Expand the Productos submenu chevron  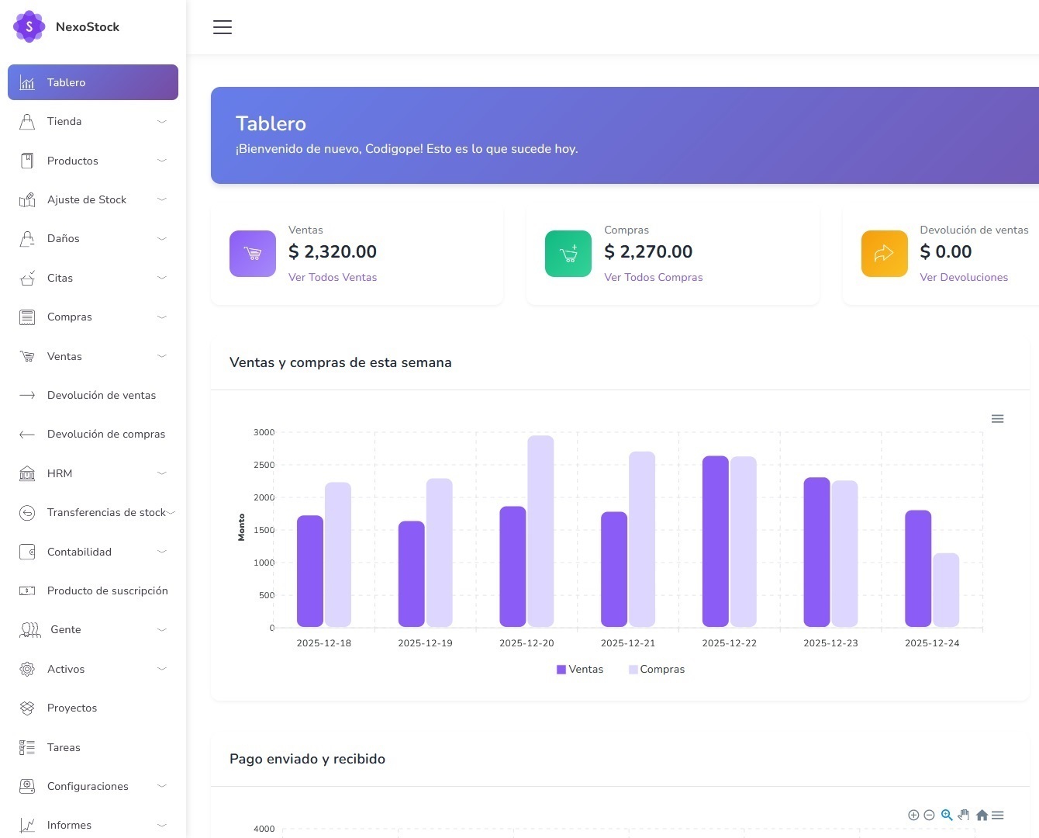click(162, 161)
